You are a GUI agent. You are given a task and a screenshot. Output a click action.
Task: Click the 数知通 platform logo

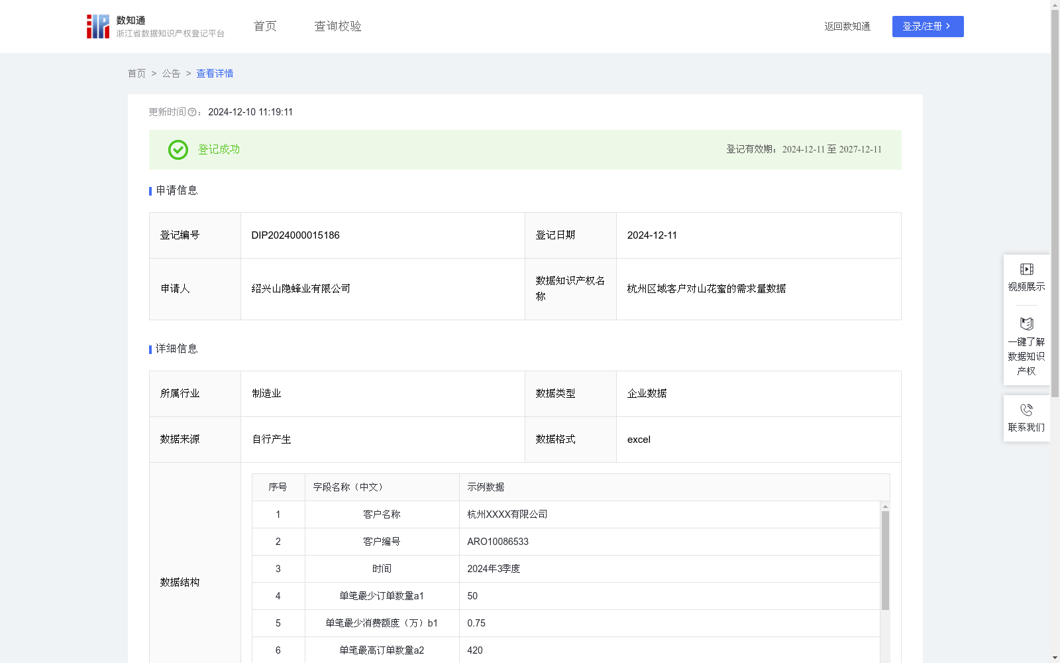click(156, 27)
